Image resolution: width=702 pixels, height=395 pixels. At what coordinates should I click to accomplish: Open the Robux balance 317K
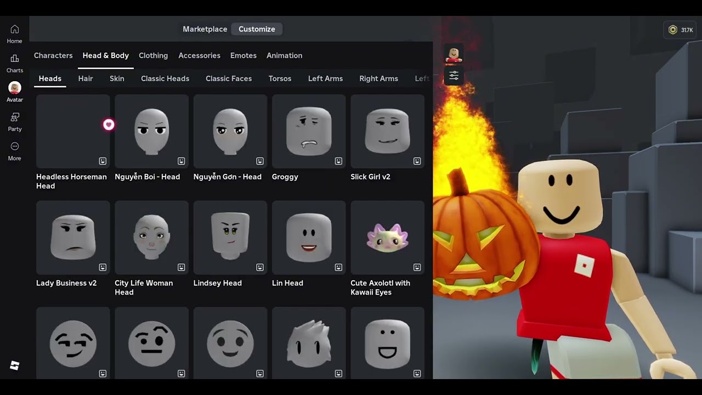click(680, 30)
